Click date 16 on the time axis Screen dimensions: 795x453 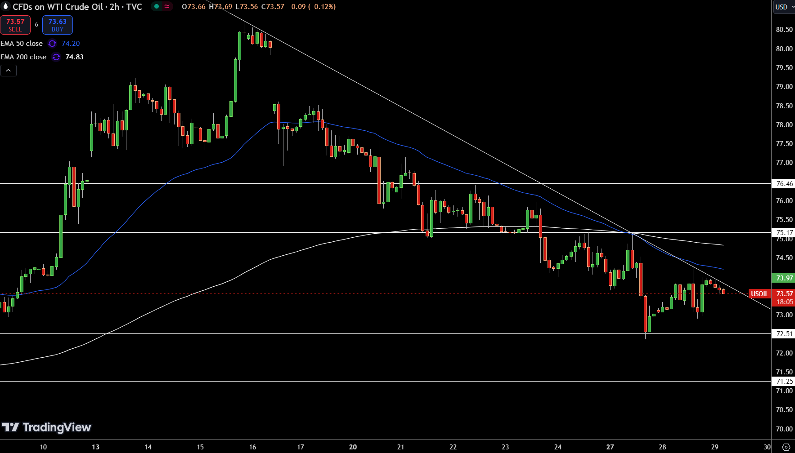(252, 447)
